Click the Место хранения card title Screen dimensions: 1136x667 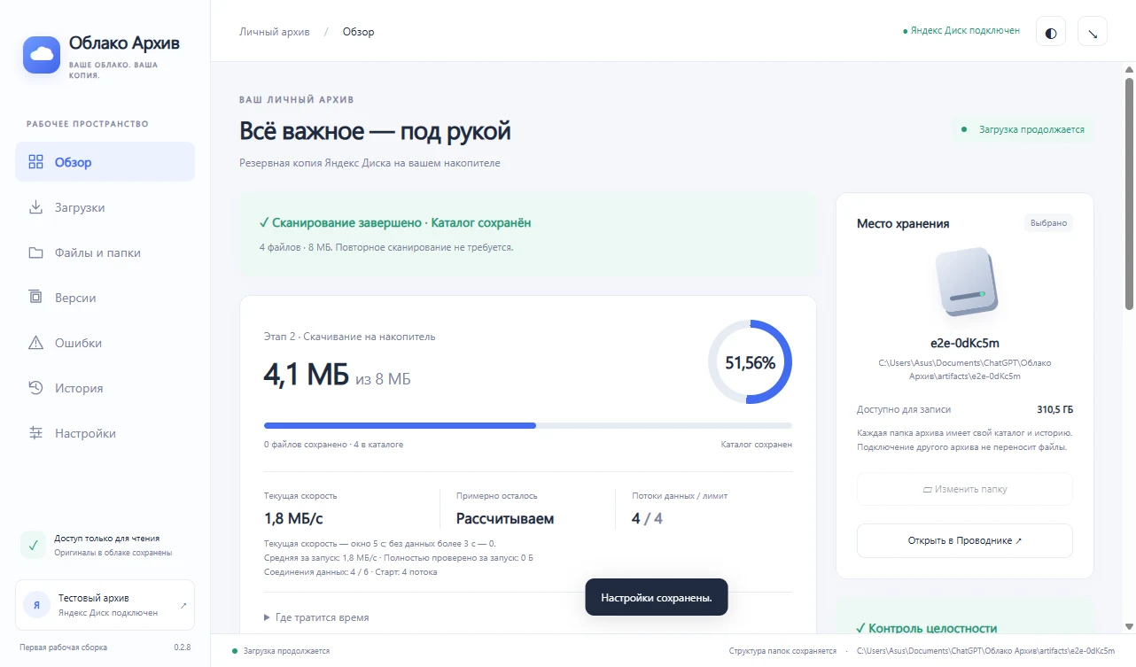[903, 223]
